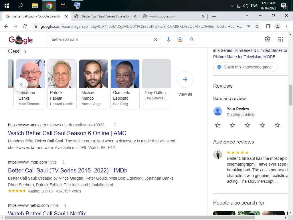The image size is (293, 220).
Task: Open options for the AMC result
Action: point(115,125)
